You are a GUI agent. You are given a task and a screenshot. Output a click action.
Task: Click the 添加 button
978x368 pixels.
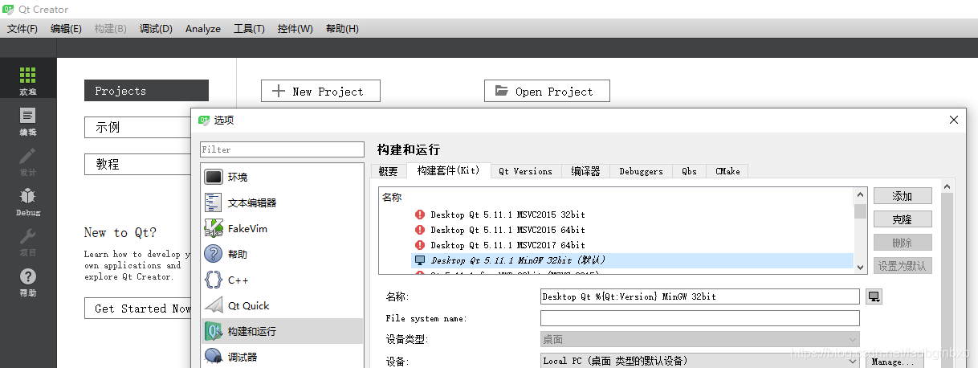pos(903,196)
